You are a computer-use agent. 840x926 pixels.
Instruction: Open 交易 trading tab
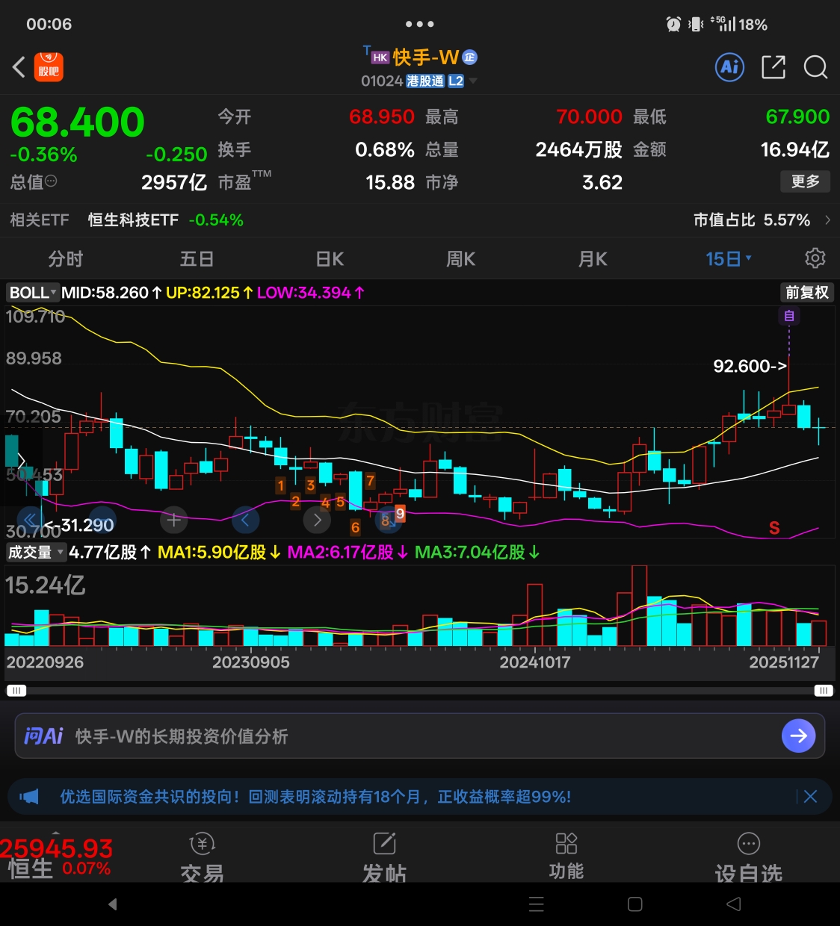[203, 857]
